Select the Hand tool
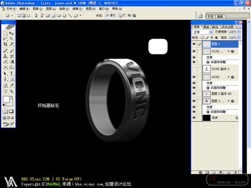Image resolution: width=251 pixels, height=188 pixels. pos(5,91)
